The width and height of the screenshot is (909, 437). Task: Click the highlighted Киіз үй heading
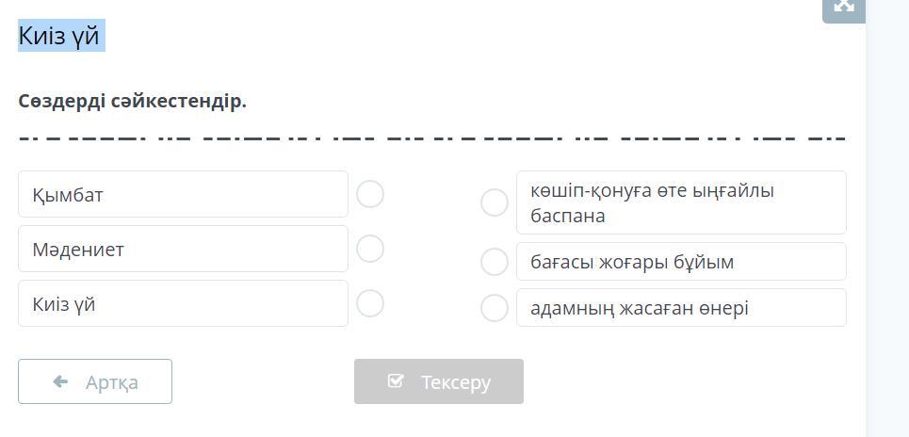point(60,37)
